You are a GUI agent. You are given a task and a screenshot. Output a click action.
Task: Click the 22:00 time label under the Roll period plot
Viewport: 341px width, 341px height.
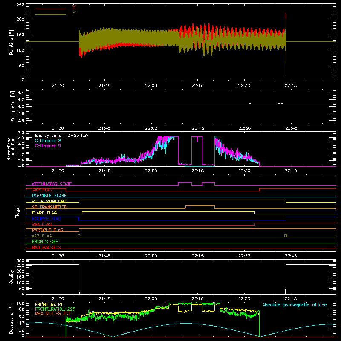[151, 128]
